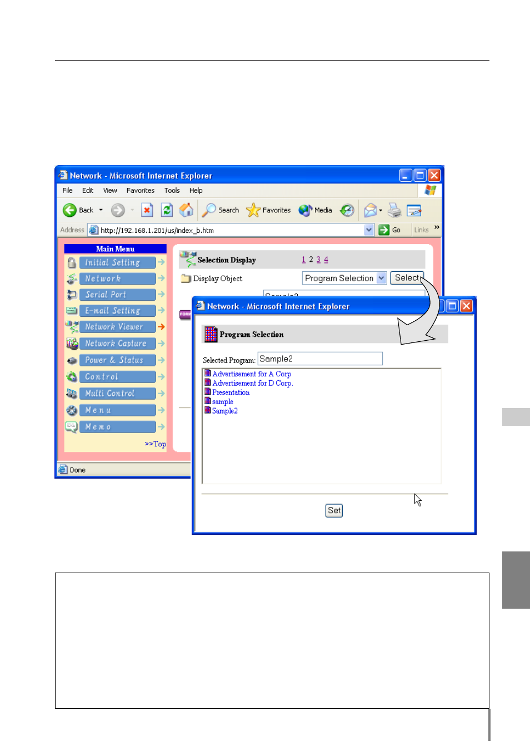Open Memo in Main Menu
Screen dimensions: 530x751
(x=117, y=427)
